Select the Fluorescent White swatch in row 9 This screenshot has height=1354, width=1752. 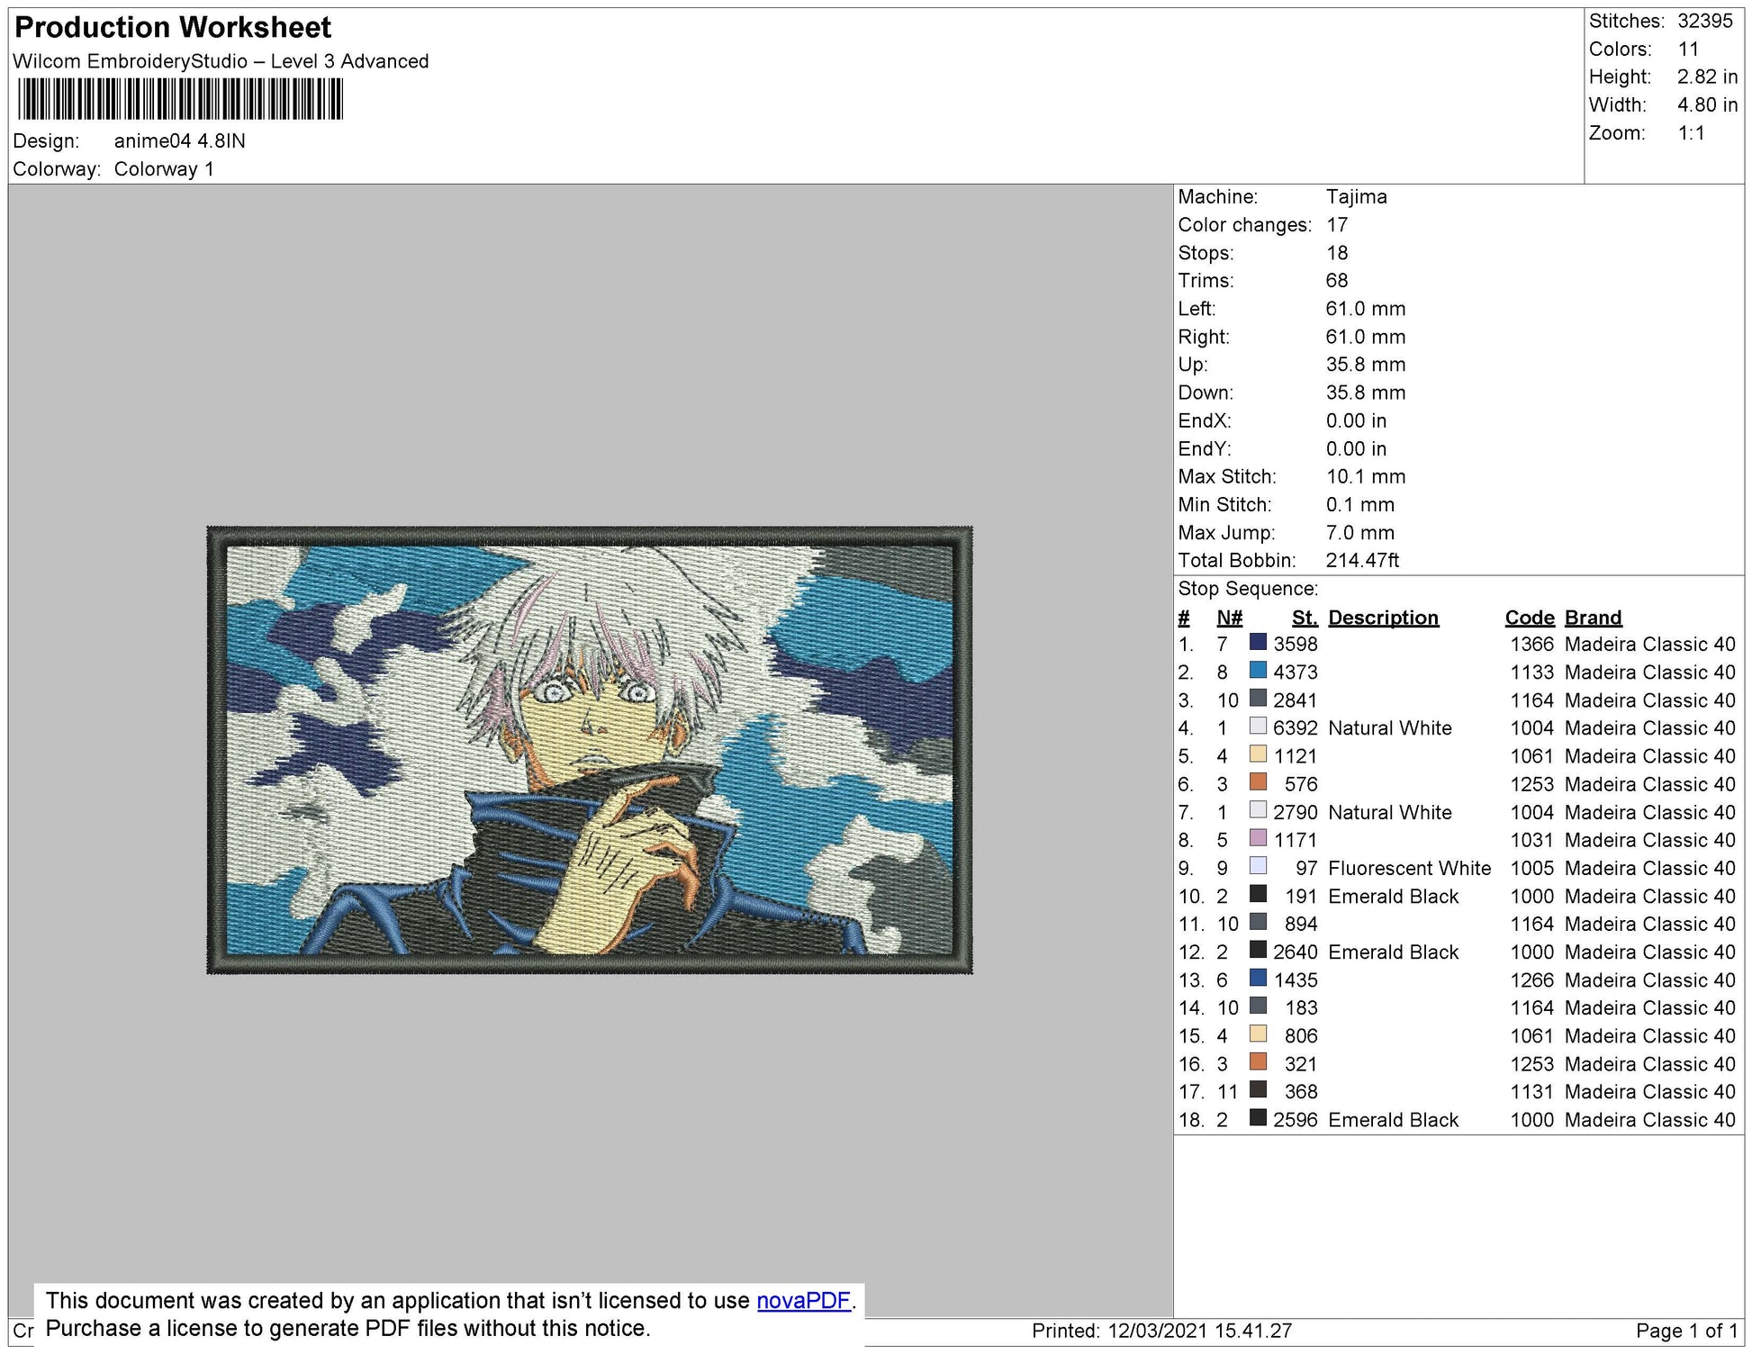(x=1258, y=866)
